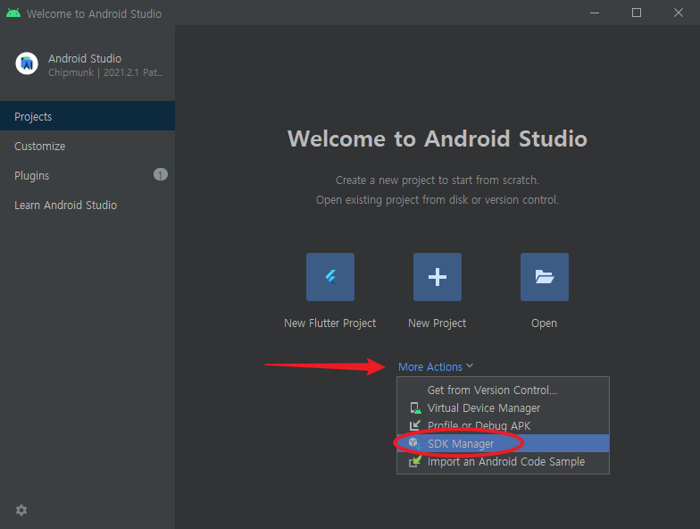Choose Get from Version Control menu item
The height and width of the screenshot is (529, 700).
(x=504, y=390)
